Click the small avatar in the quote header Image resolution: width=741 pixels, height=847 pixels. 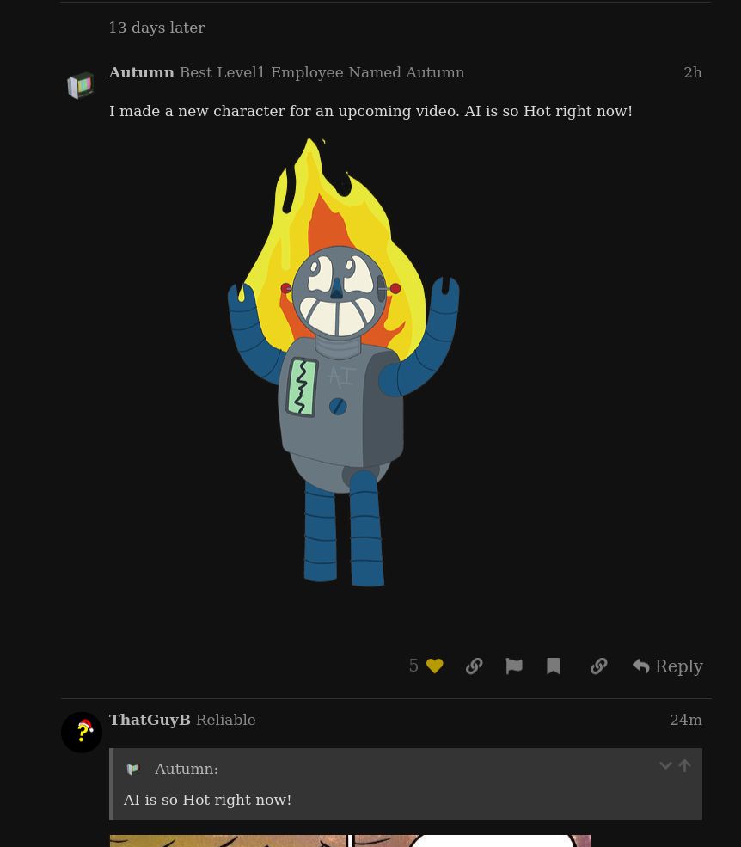133,769
